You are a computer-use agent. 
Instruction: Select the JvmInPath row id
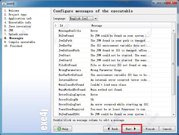[65, 41]
